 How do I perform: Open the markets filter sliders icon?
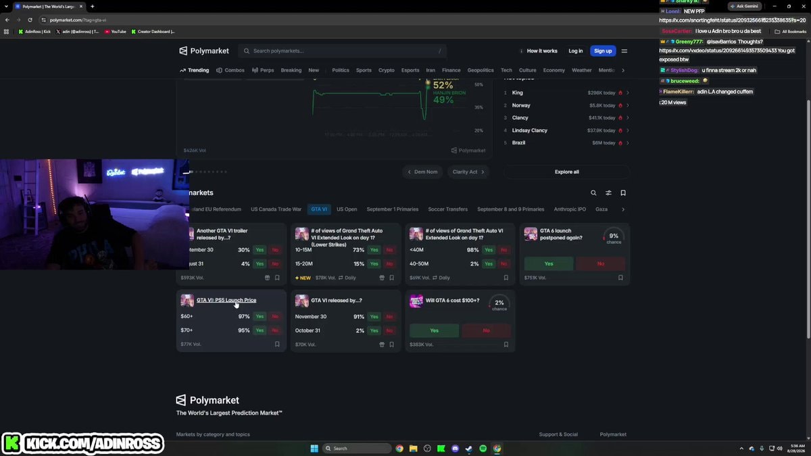point(608,193)
